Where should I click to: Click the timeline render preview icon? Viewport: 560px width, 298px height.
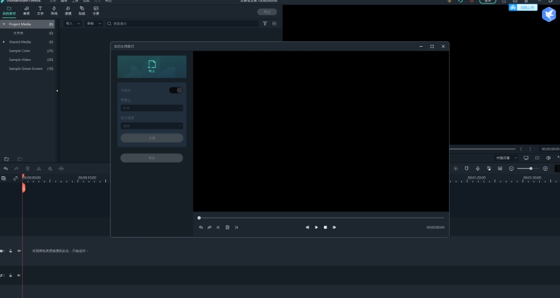point(455,168)
